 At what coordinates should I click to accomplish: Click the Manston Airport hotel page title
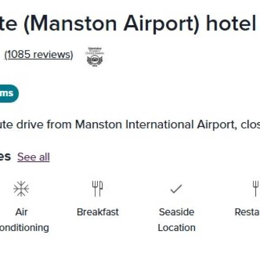coord(130,24)
